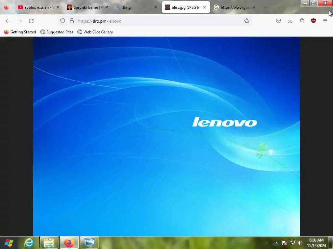The height and width of the screenshot is (249, 333).
Task: Close the Bing tab
Action: (x=156, y=7)
